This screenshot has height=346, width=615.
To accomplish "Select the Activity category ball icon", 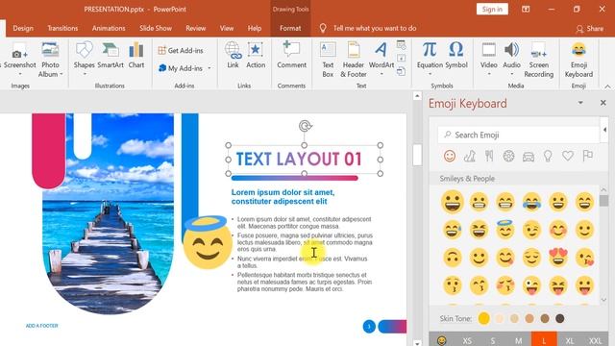I will [x=508, y=156].
